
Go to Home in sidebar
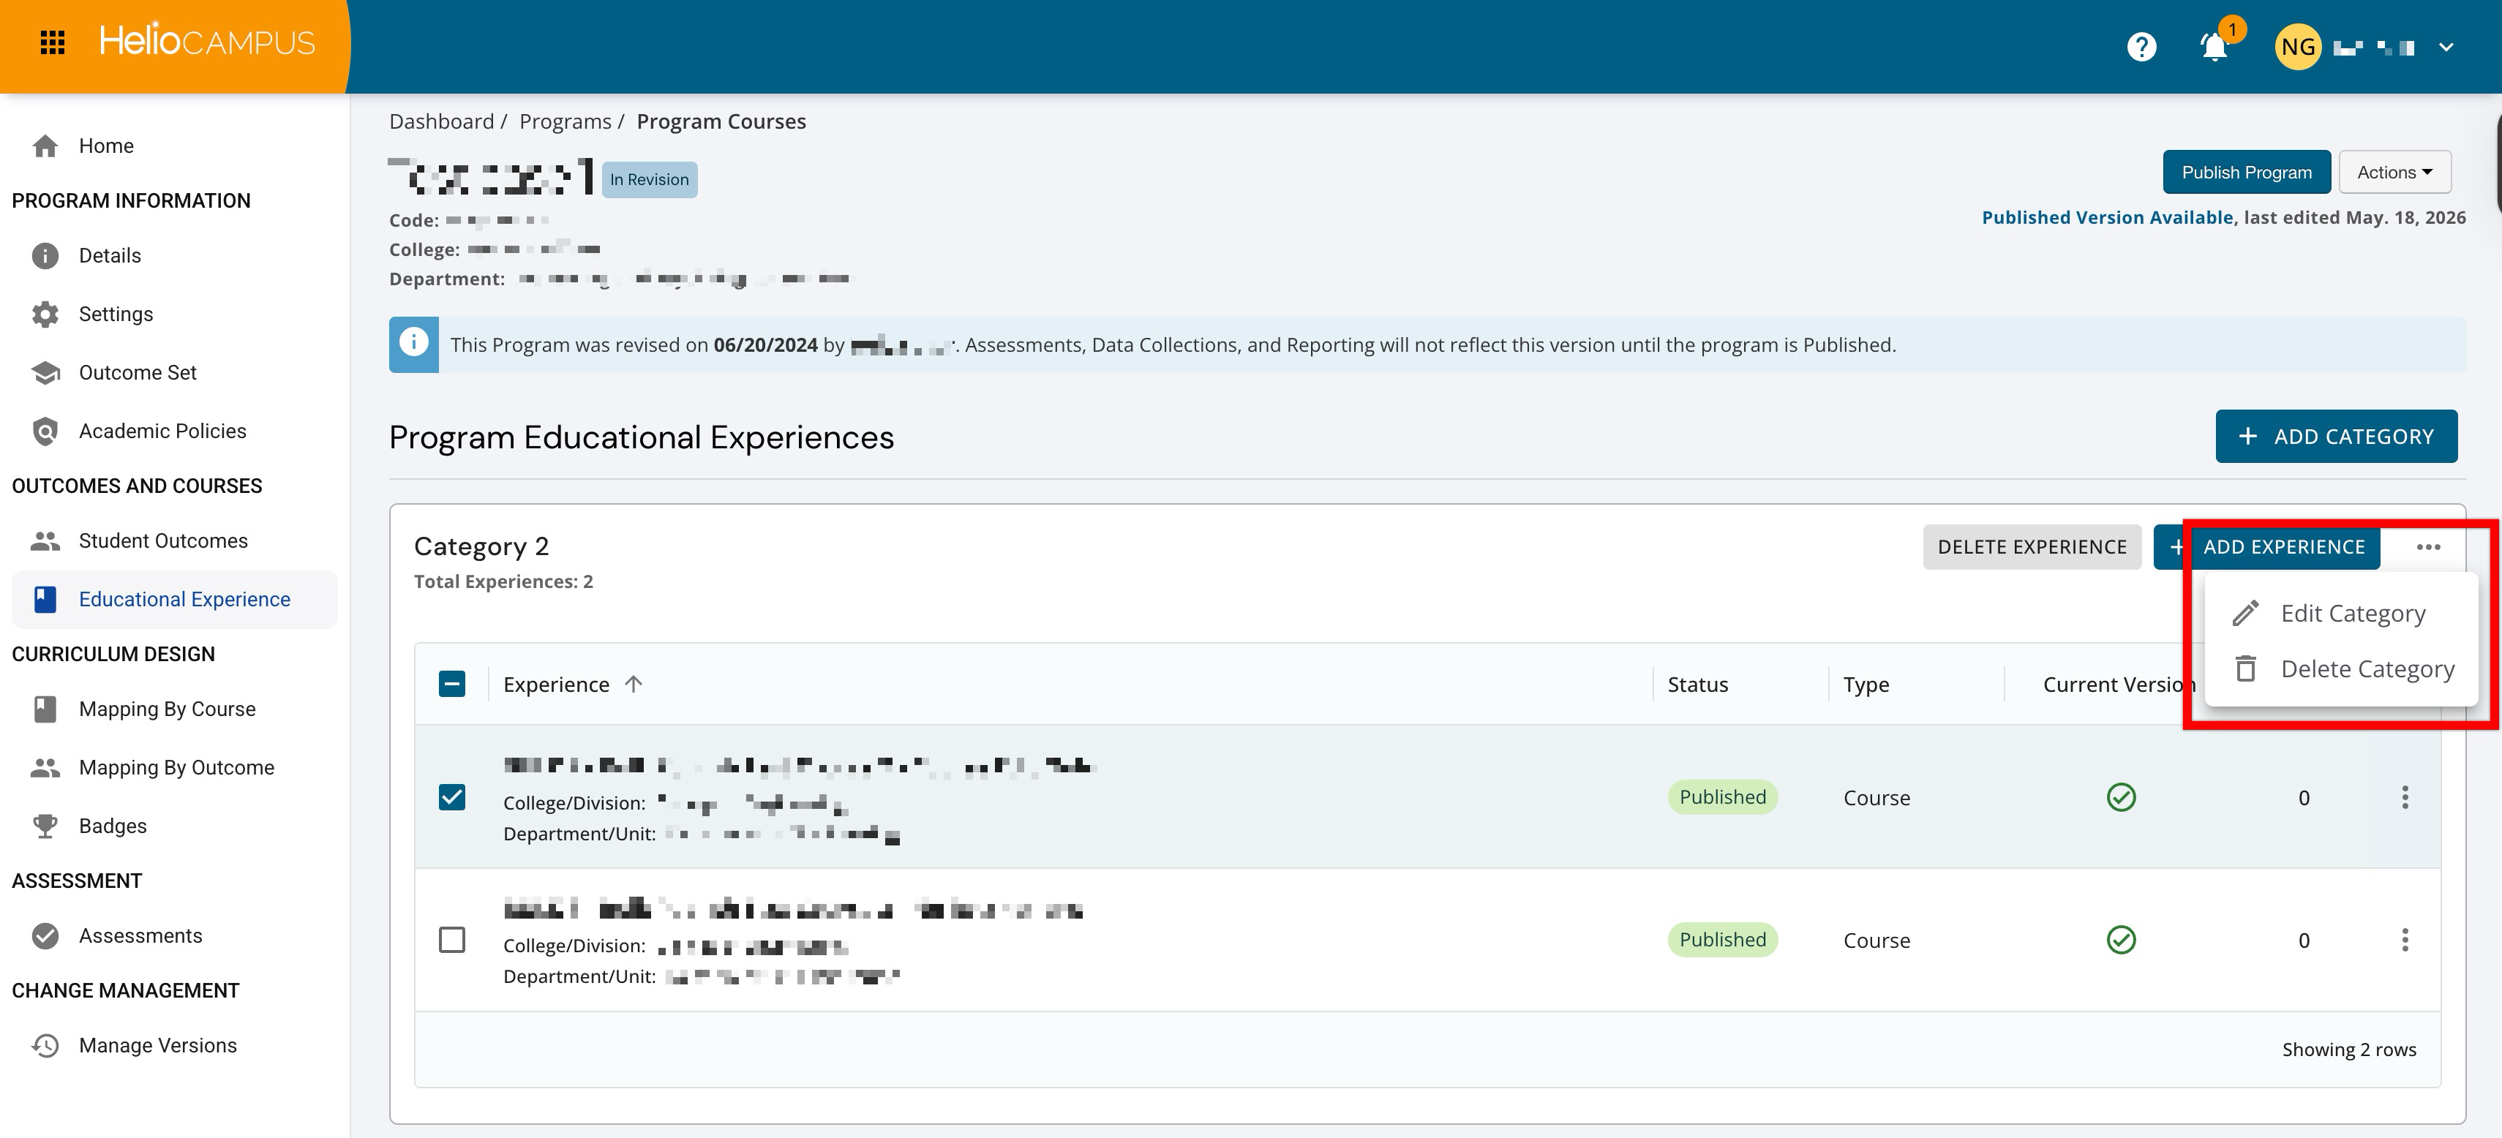click(x=106, y=146)
